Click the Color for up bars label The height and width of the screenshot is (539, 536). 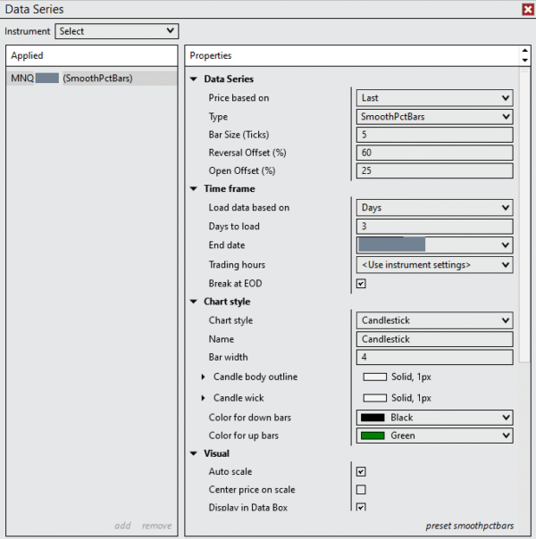click(x=244, y=435)
